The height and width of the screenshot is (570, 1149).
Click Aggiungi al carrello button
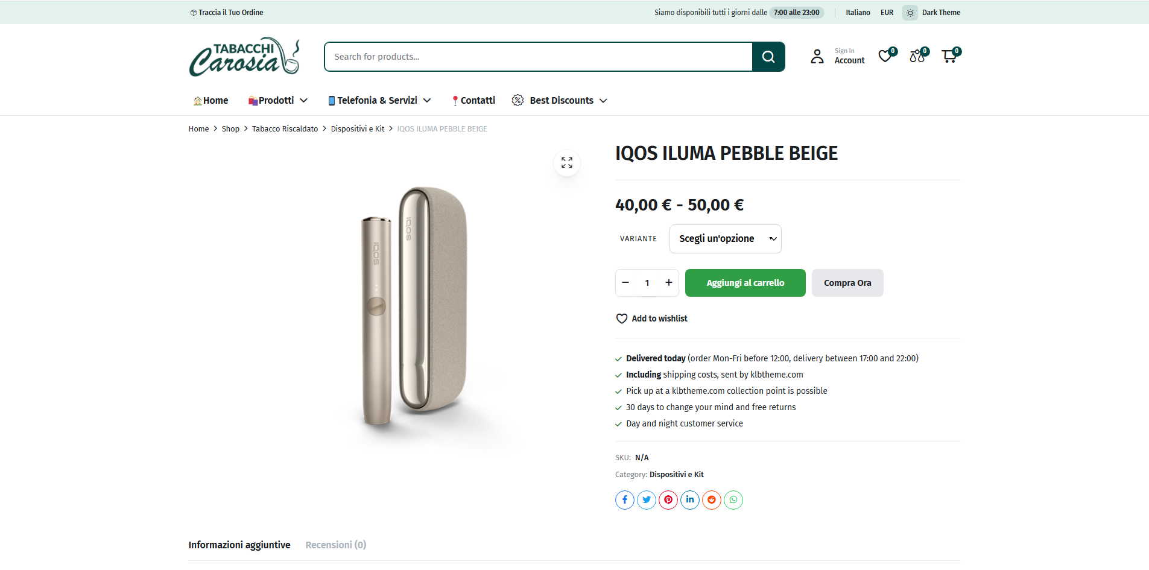[745, 283]
